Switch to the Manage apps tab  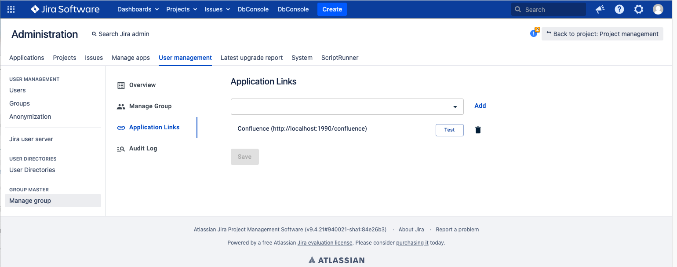131,58
